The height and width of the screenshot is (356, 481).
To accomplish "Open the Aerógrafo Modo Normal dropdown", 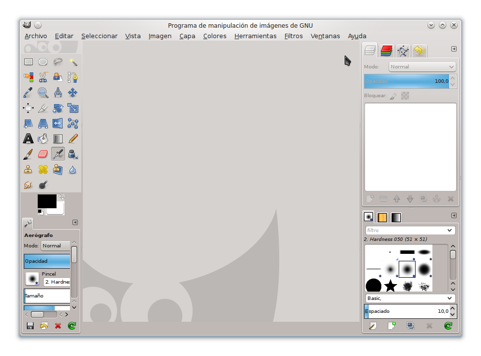I will 56,245.
